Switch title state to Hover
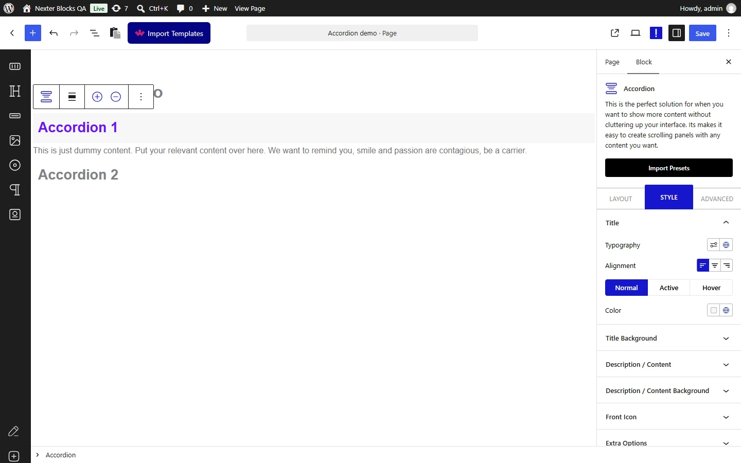The width and height of the screenshot is (741, 463). point(711,288)
